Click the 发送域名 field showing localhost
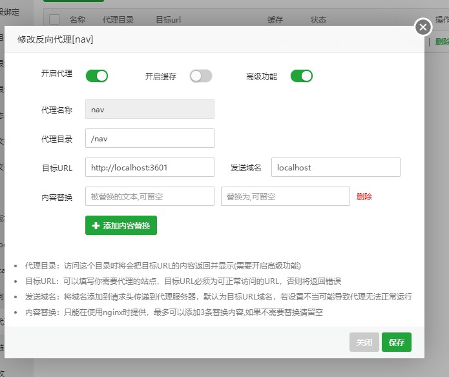The height and width of the screenshot is (377, 449). (335, 167)
